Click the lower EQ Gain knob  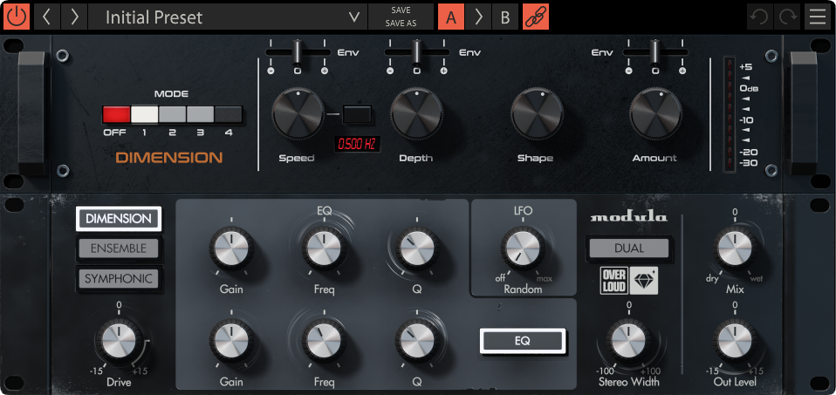coord(231,341)
